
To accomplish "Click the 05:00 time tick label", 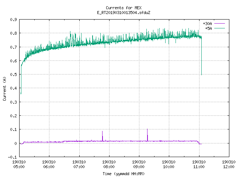I will click(x=19, y=167).
